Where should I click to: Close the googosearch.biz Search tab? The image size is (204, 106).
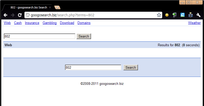tap(50, 7)
